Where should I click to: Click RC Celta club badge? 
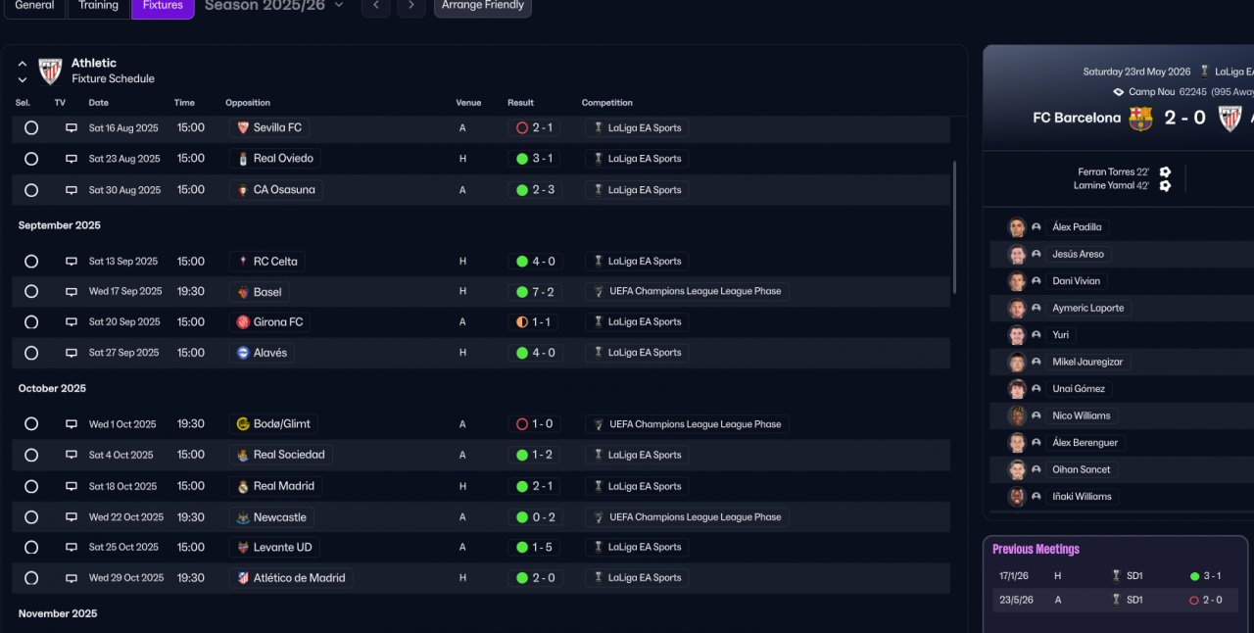[x=243, y=262]
